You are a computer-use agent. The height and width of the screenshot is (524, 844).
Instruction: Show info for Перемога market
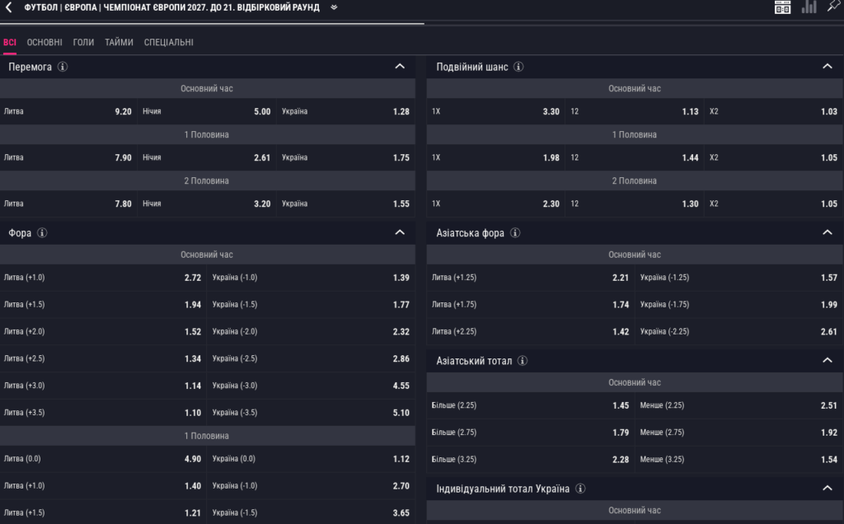click(63, 67)
